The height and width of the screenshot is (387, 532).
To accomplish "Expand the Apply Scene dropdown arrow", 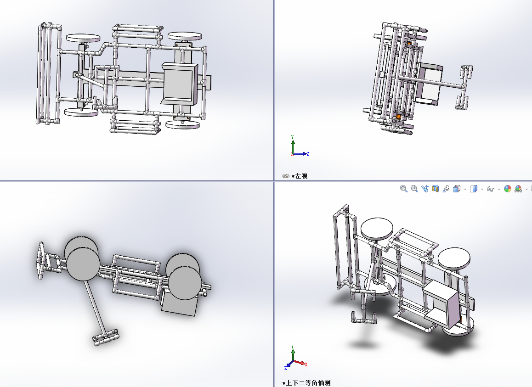I will point(526,189).
